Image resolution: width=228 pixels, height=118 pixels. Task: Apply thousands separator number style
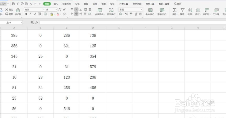[x=131, y=14]
